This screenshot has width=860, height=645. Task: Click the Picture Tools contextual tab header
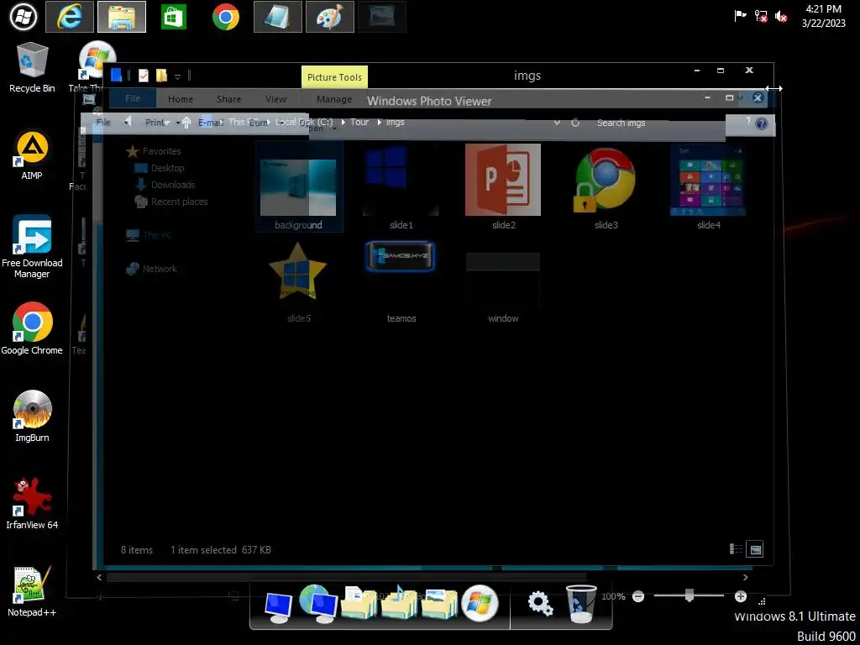tap(334, 77)
